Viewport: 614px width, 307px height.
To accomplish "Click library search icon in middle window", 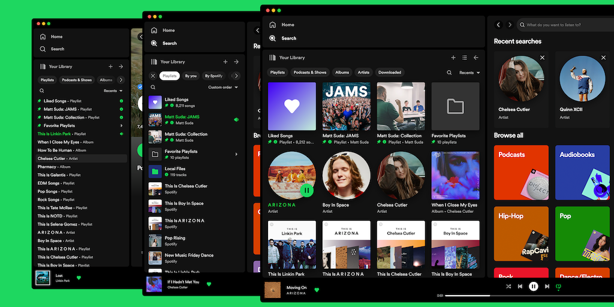I will [x=153, y=88].
